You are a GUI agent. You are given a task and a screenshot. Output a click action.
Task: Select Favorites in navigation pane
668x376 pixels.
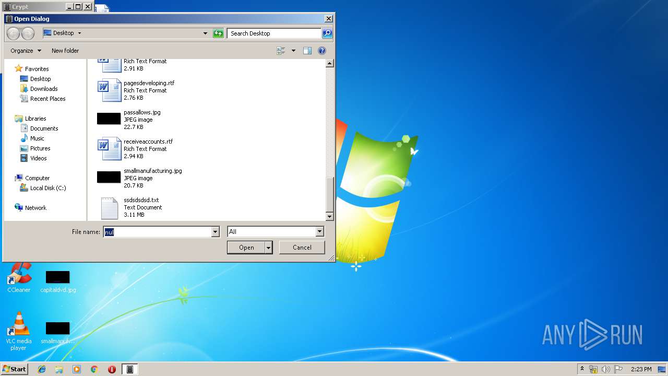click(x=32, y=69)
